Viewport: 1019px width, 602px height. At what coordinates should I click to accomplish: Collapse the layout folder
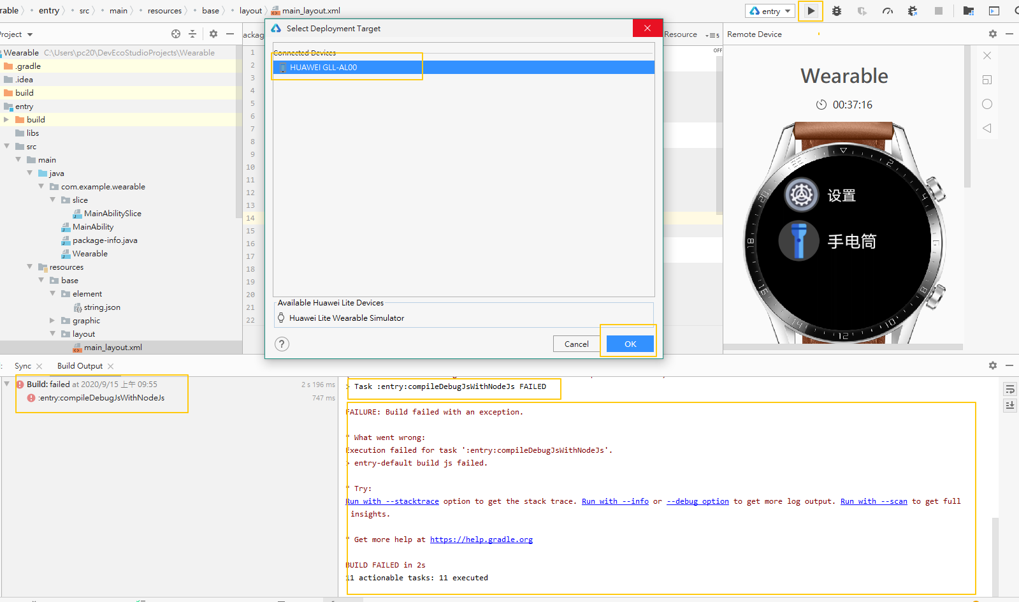pos(52,334)
